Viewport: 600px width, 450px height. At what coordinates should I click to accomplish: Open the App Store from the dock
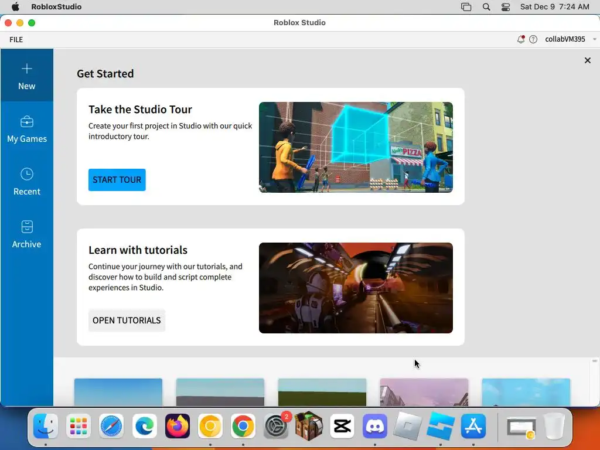pyautogui.click(x=473, y=426)
